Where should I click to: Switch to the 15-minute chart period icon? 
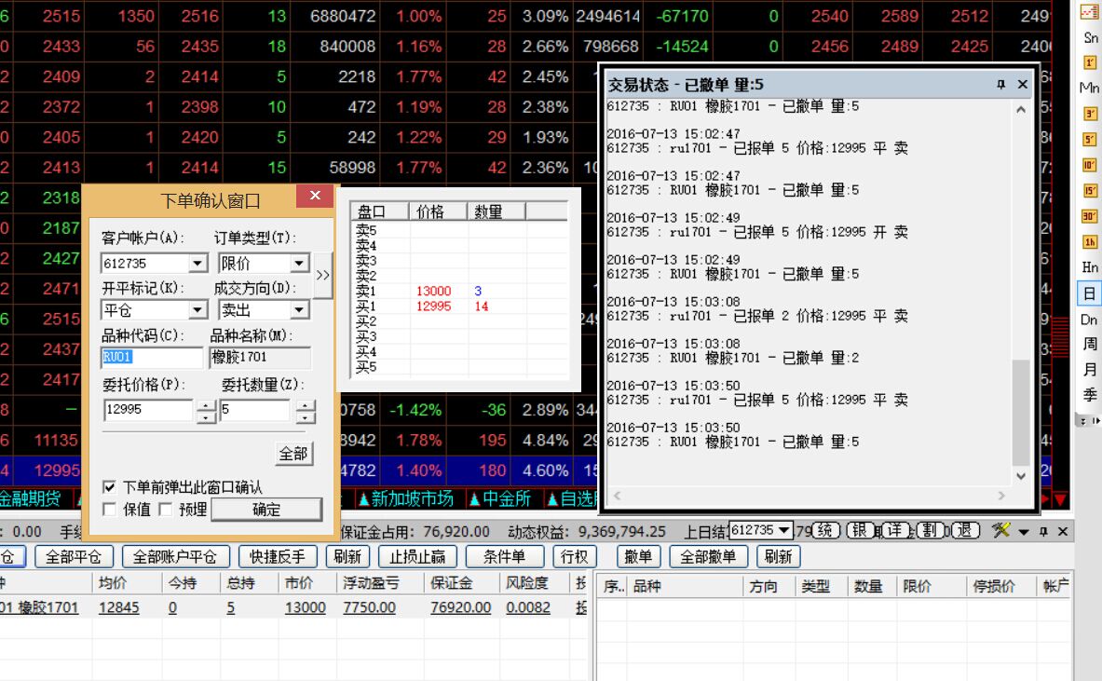pyautogui.click(x=1089, y=190)
